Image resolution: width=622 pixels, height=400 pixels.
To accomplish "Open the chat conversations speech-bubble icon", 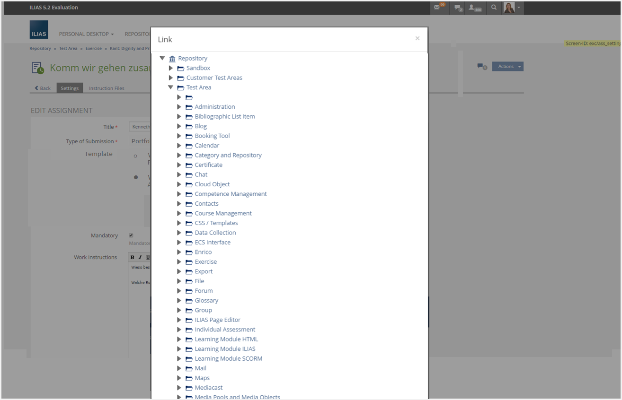I will click(x=458, y=8).
